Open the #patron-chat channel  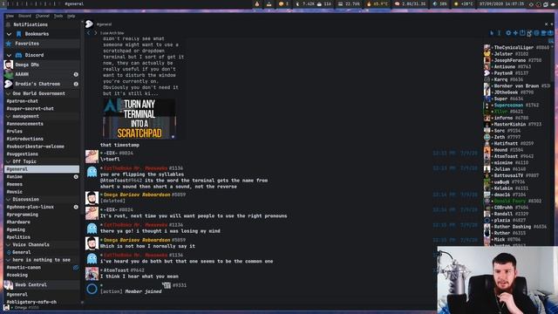(x=22, y=101)
